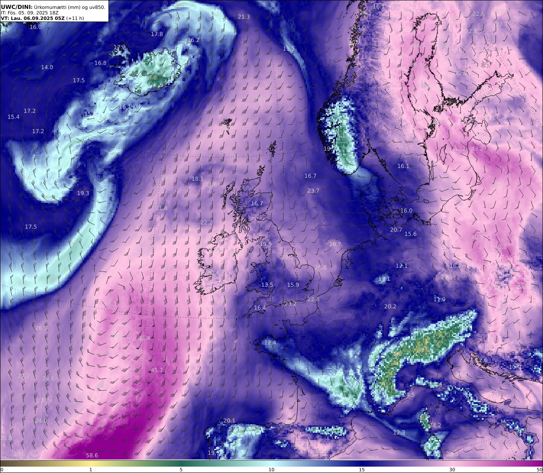Click the 12.3 value on the map
Image resolution: width=543 pixels, height=473 pixels.
(399, 432)
